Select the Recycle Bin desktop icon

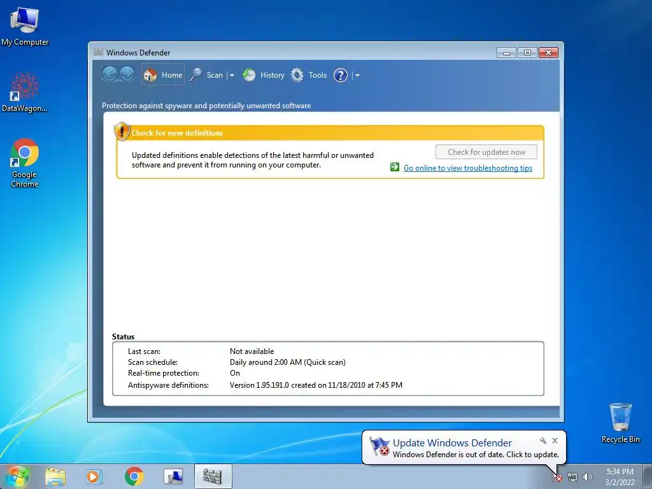pyautogui.click(x=620, y=423)
